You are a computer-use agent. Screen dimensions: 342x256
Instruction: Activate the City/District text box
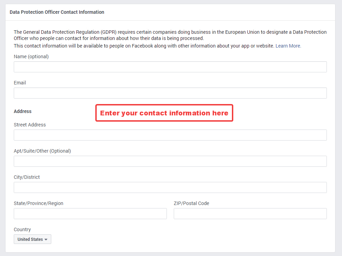pyautogui.click(x=170, y=187)
